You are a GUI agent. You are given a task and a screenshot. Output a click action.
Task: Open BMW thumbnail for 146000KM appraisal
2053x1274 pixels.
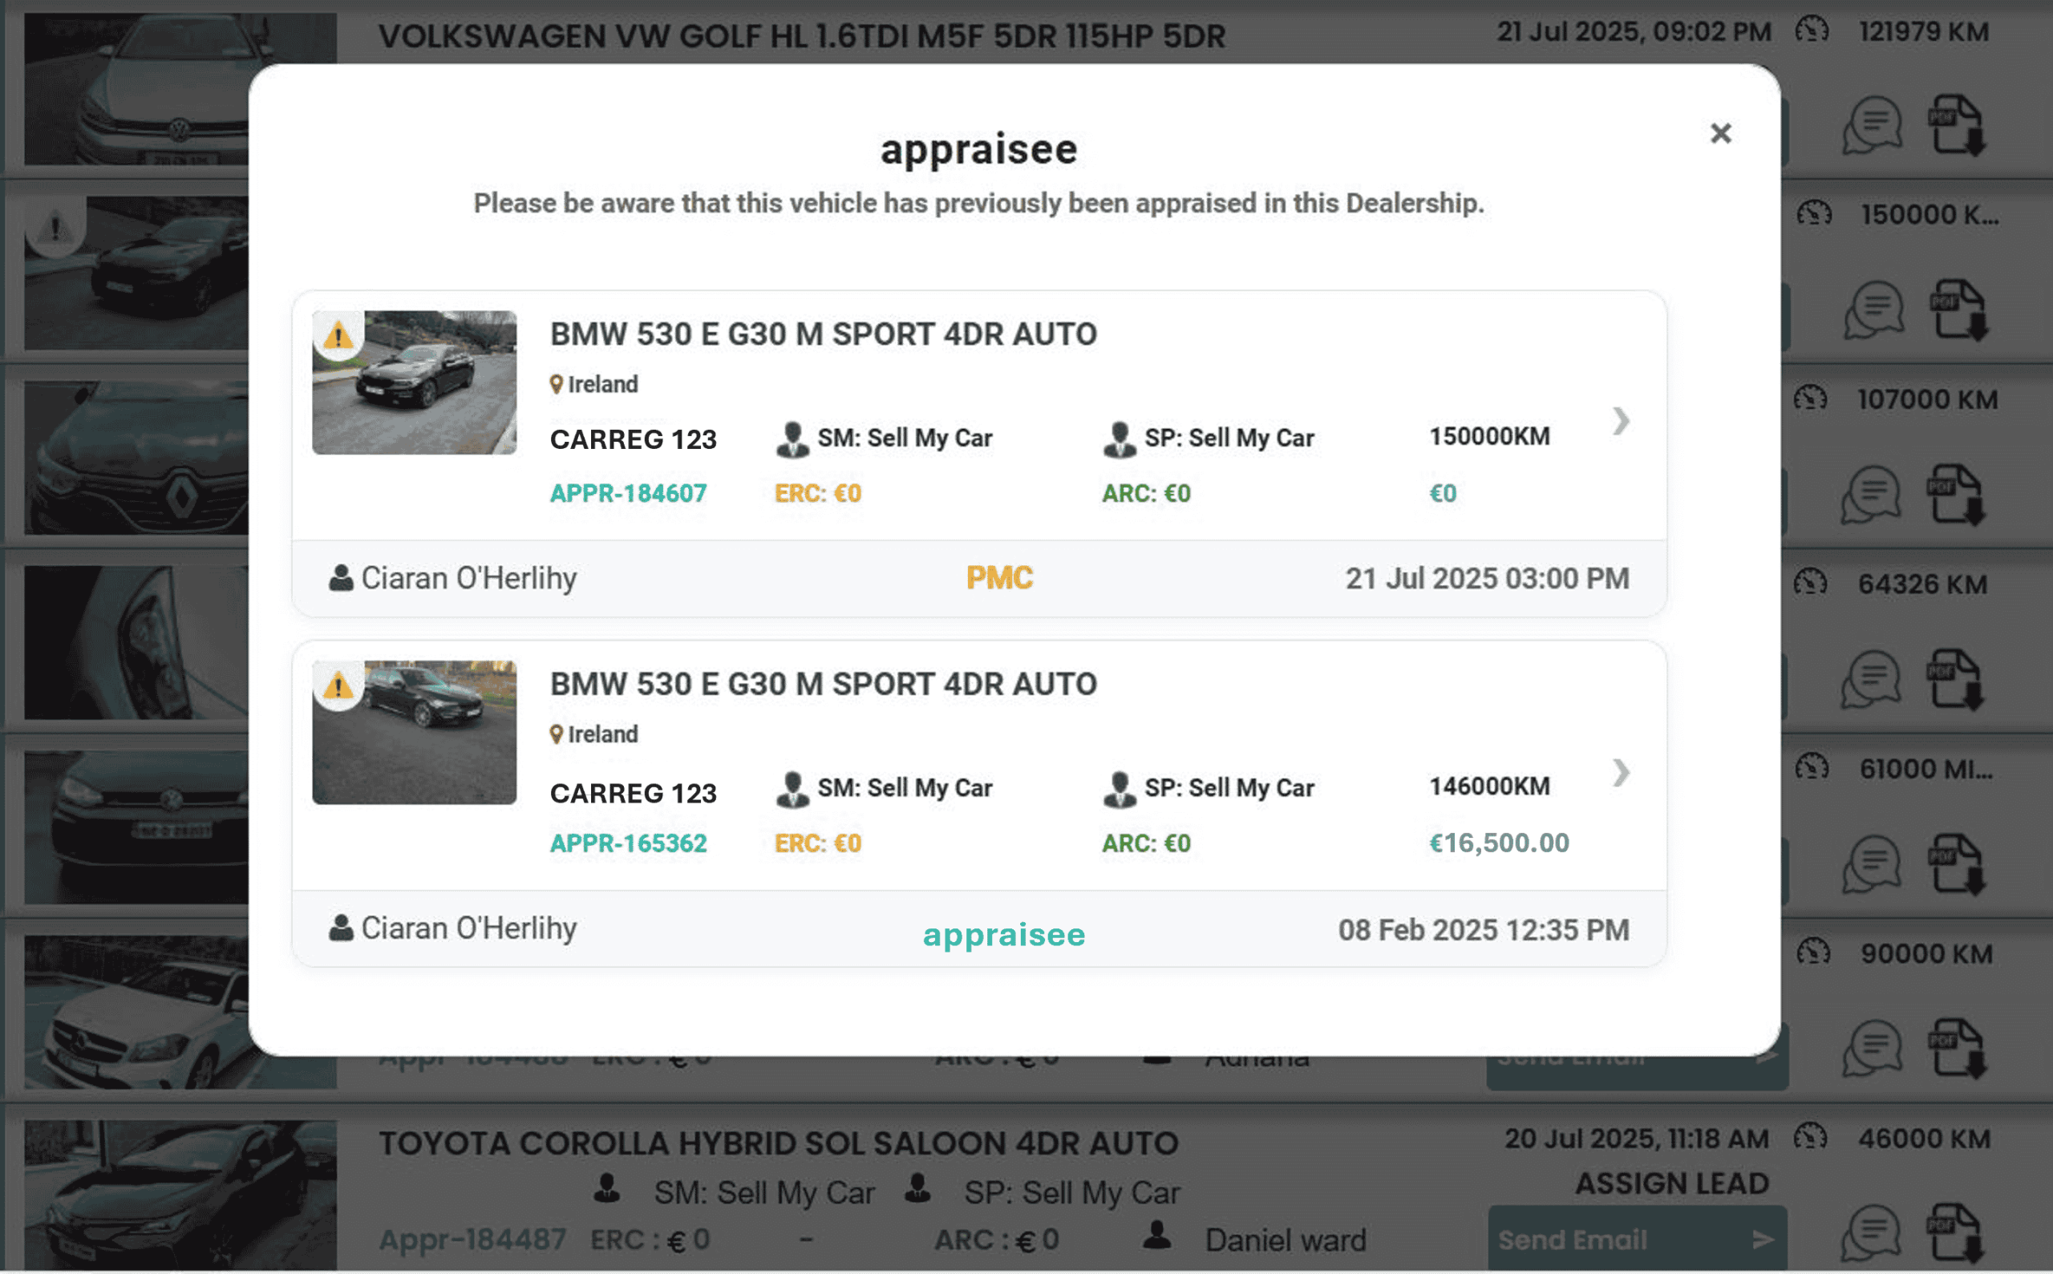[x=414, y=732]
